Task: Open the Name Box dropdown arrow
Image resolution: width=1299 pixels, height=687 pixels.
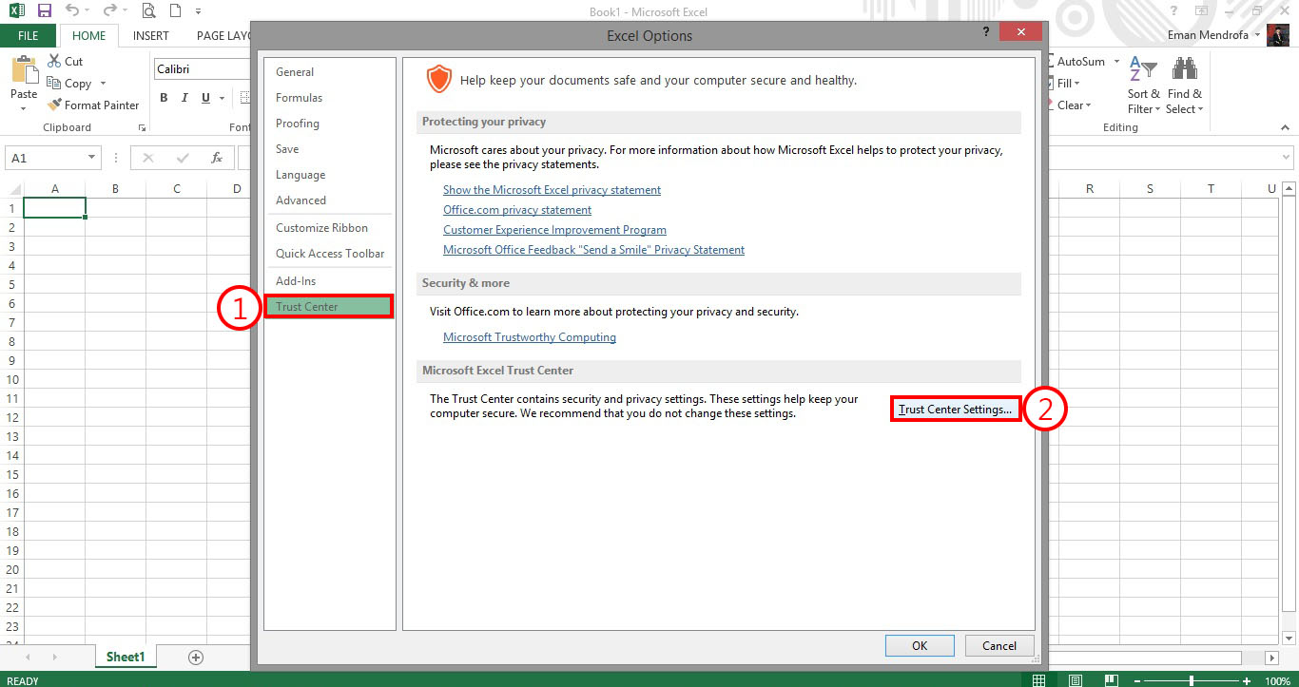Action: (x=92, y=158)
